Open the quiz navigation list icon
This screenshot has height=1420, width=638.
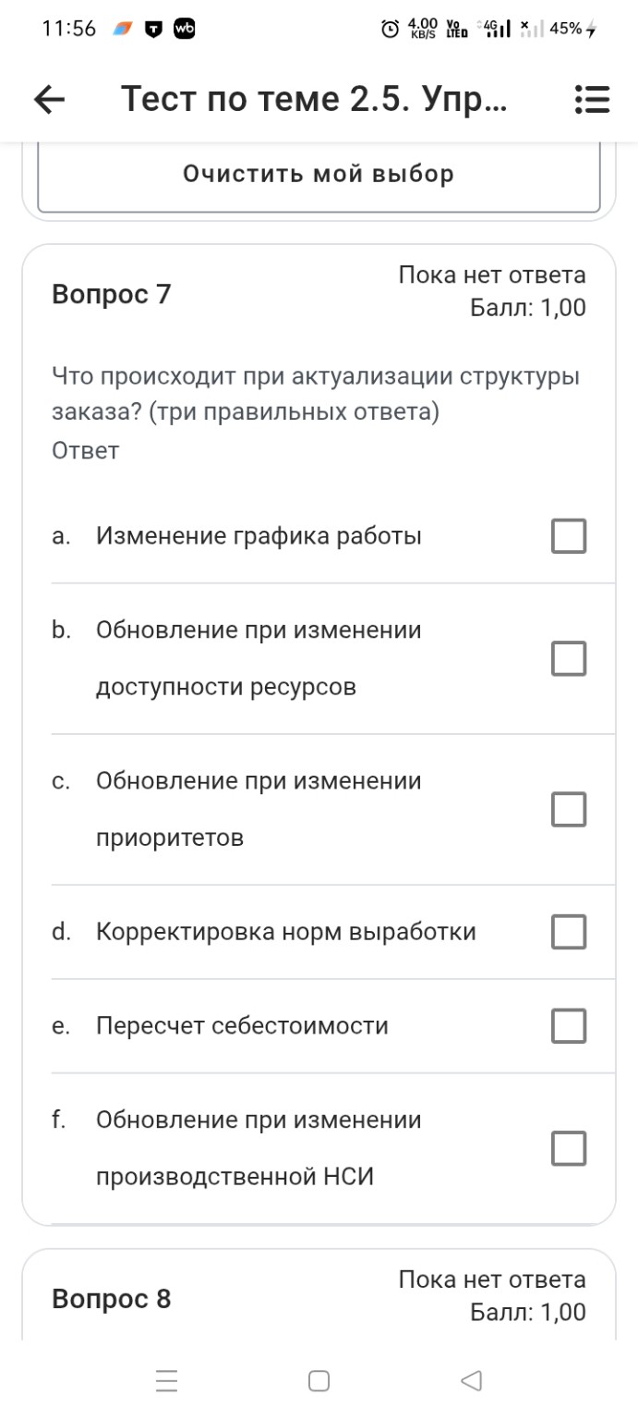click(x=592, y=100)
